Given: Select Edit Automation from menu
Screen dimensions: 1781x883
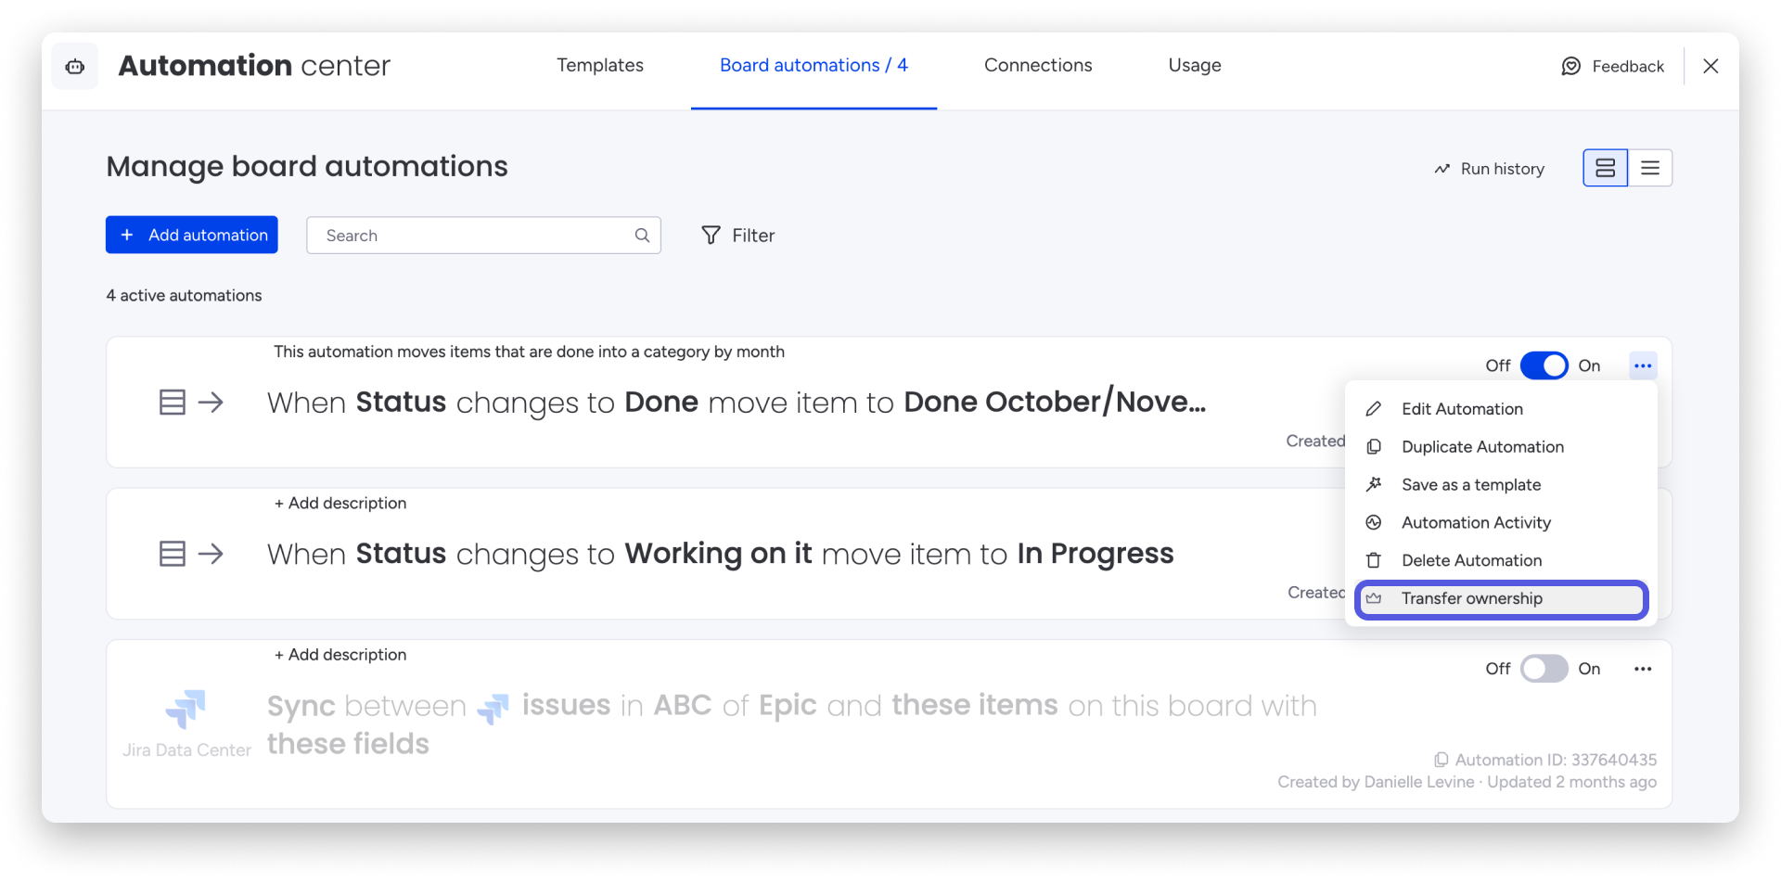Looking at the screenshot, I should coord(1501,409).
